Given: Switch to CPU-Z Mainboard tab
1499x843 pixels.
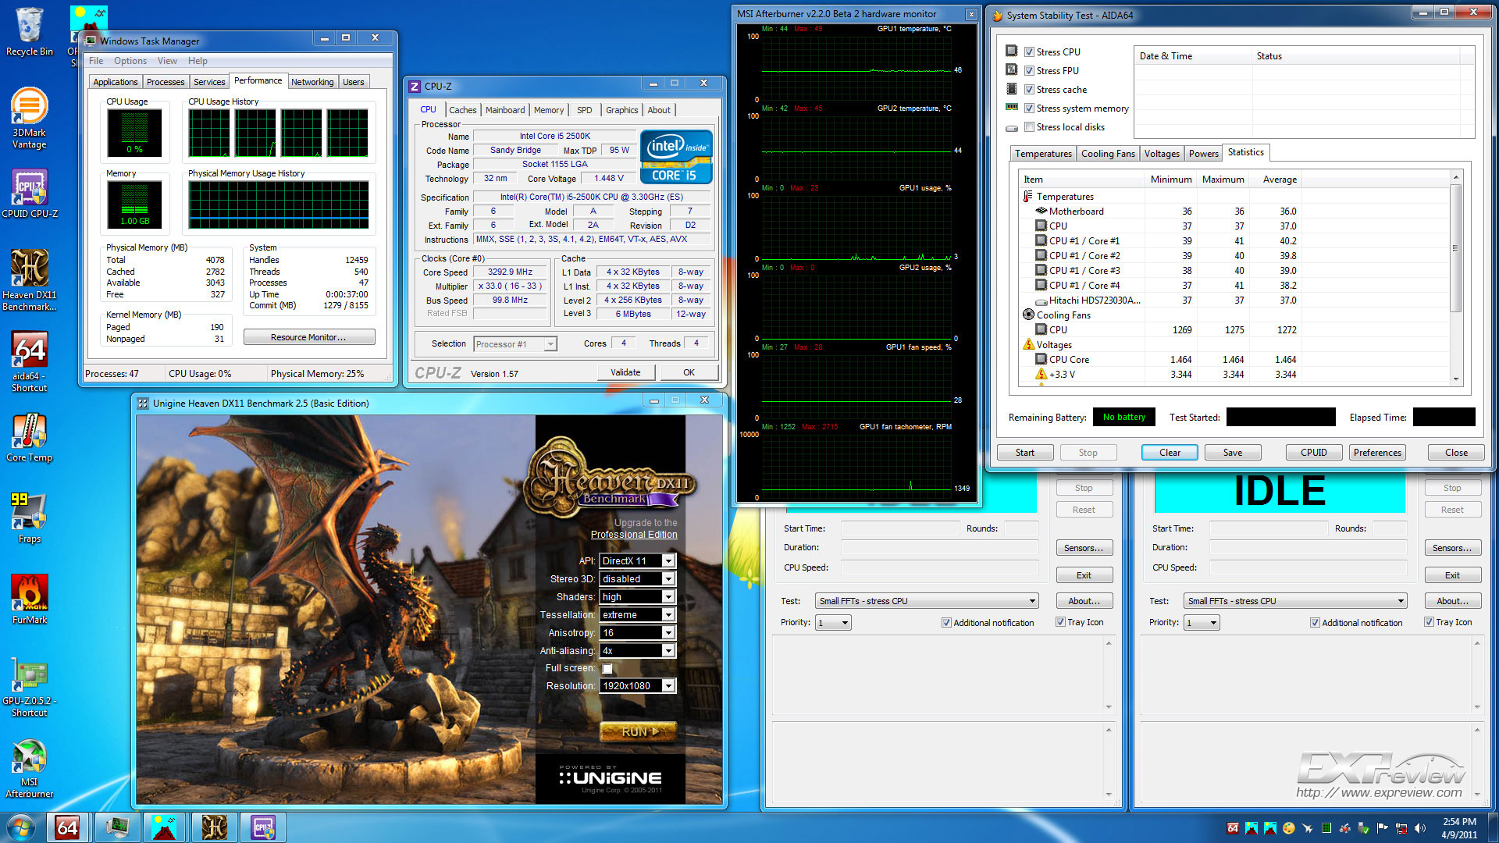Looking at the screenshot, I should tap(505, 110).
